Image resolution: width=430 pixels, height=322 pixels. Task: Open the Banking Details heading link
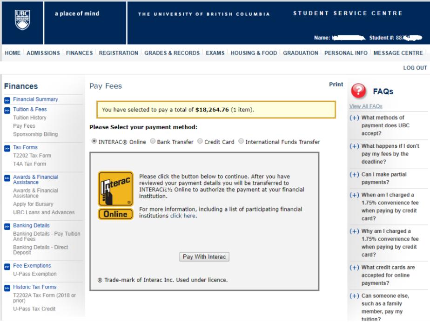coord(31,225)
